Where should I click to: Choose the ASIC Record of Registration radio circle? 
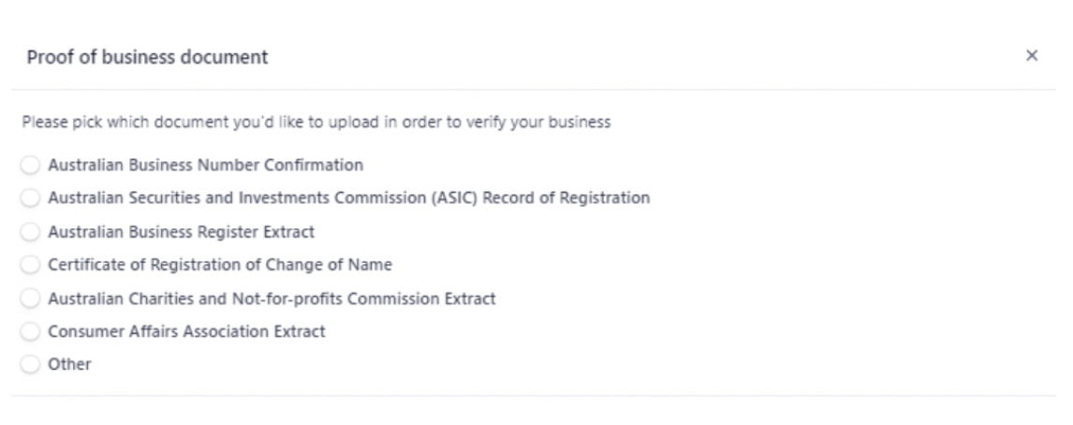point(30,198)
